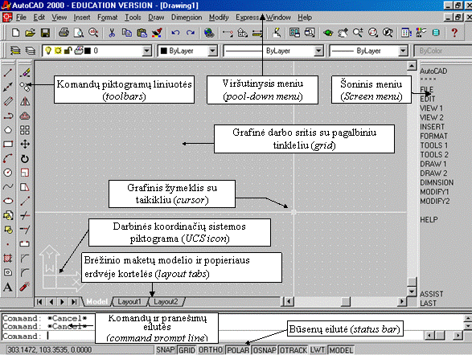The height and width of the screenshot is (355, 472).
Task: Click the Help question mark icon
Action: (x=454, y=32)
